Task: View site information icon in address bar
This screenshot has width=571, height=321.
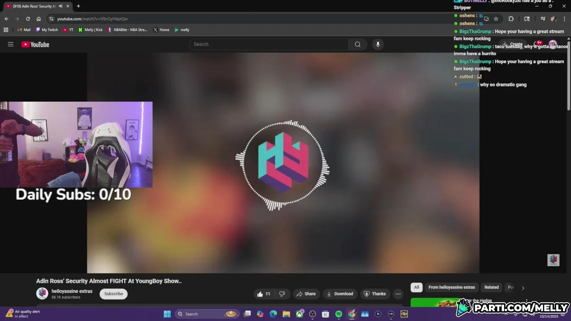Action: (x=51, y=19)
